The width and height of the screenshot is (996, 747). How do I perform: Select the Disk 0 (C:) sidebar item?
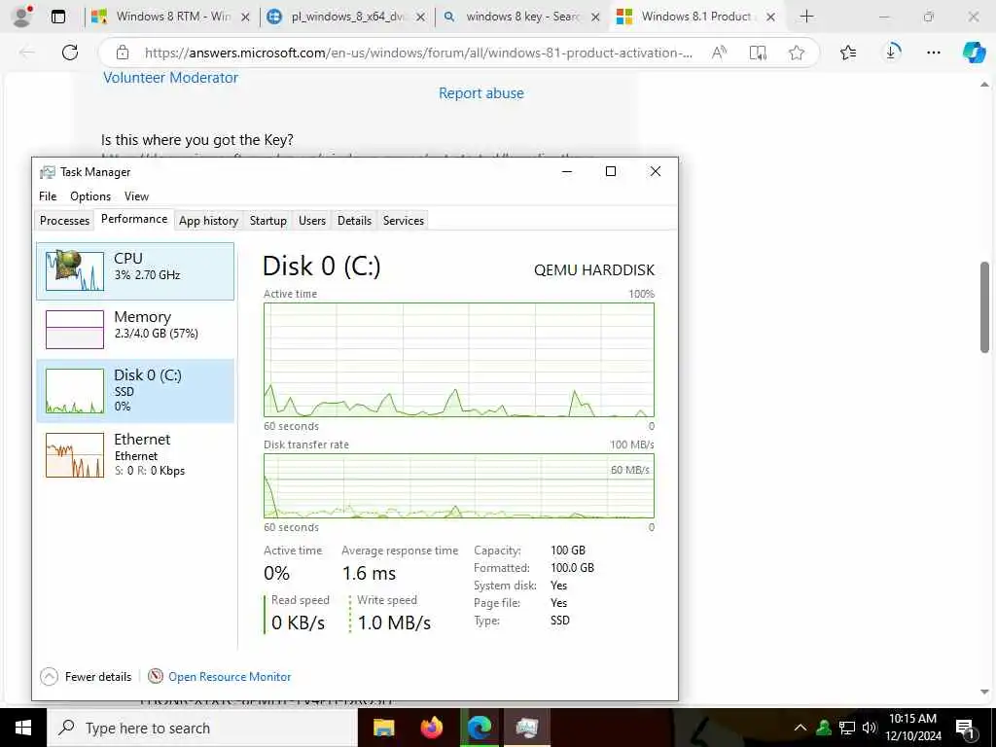pos(135,391)
